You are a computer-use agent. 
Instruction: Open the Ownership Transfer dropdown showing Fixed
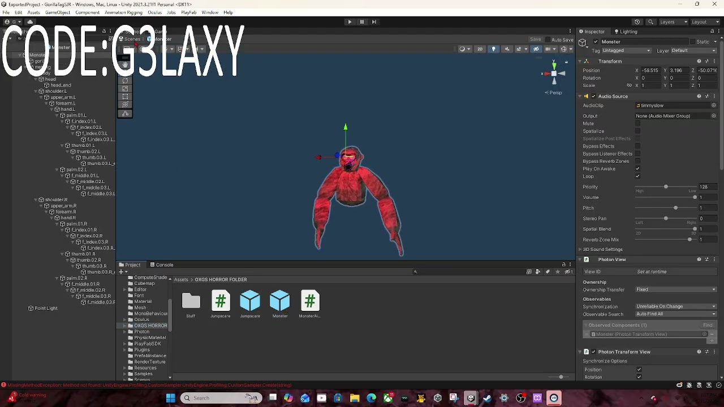click(676, 290)
